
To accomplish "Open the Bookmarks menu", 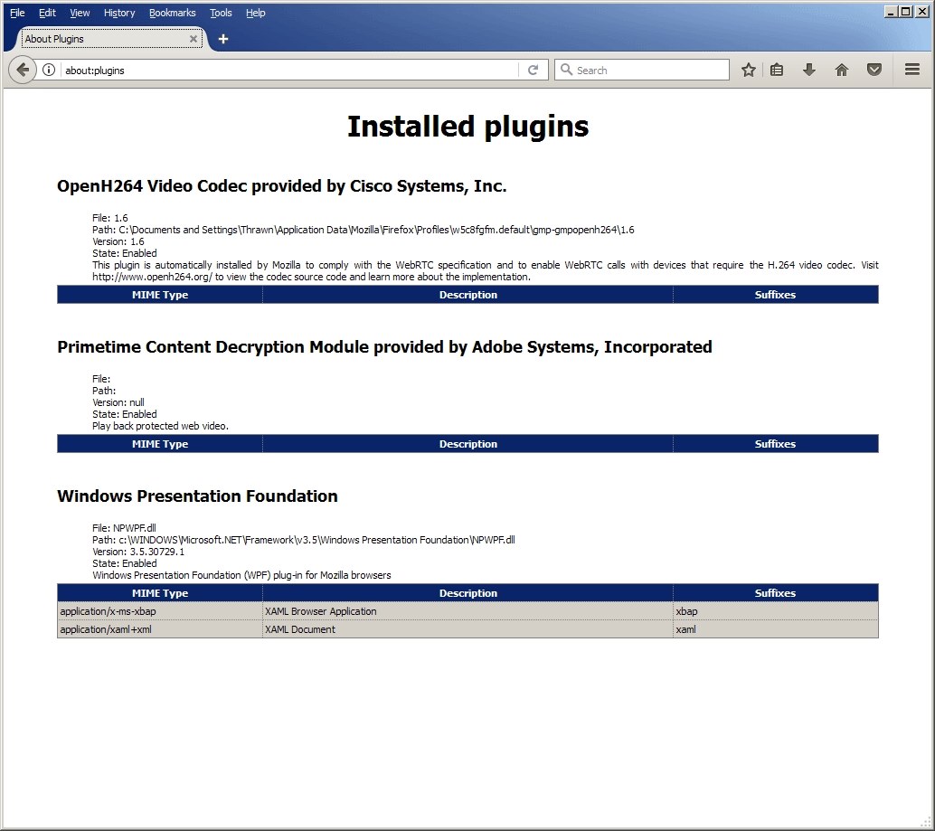I will (x=173, y=13).
